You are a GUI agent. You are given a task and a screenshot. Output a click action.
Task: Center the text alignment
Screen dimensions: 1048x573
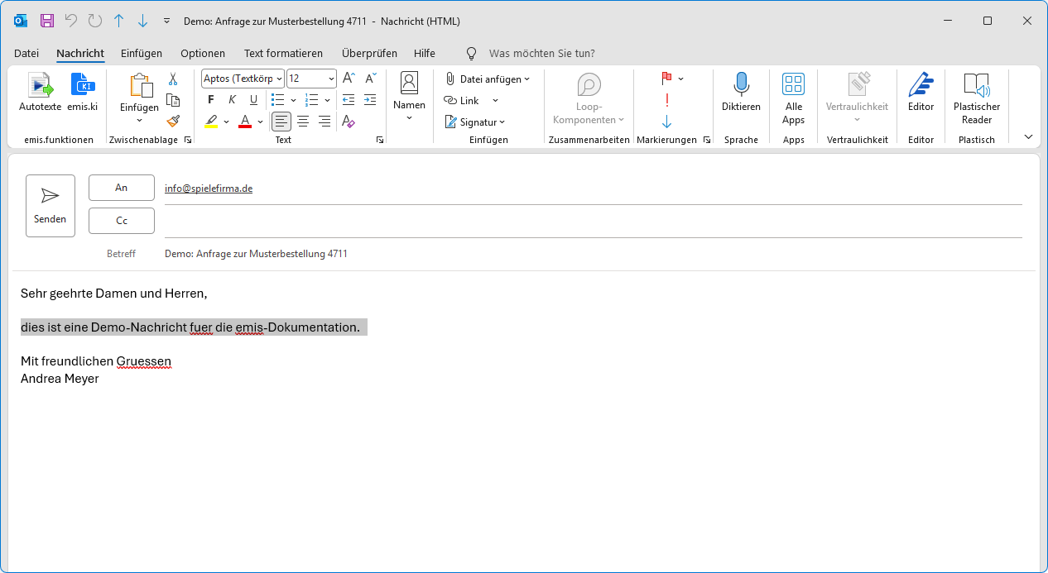(x=303, y=122)
